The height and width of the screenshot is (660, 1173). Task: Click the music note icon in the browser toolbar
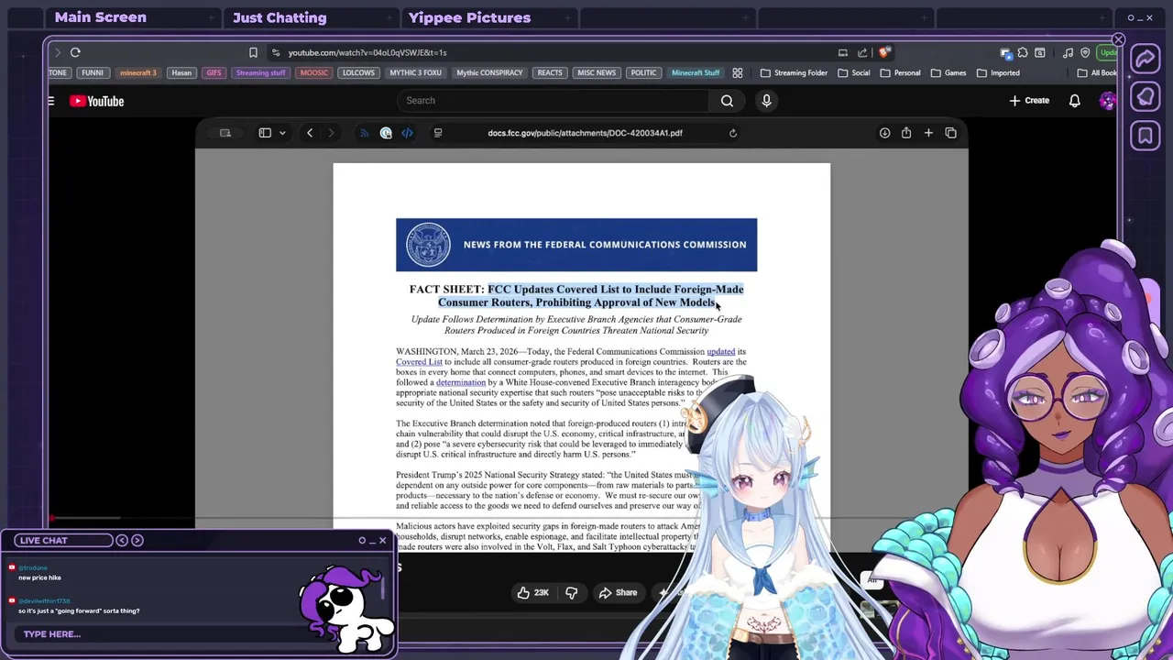tap(1068, 52)
